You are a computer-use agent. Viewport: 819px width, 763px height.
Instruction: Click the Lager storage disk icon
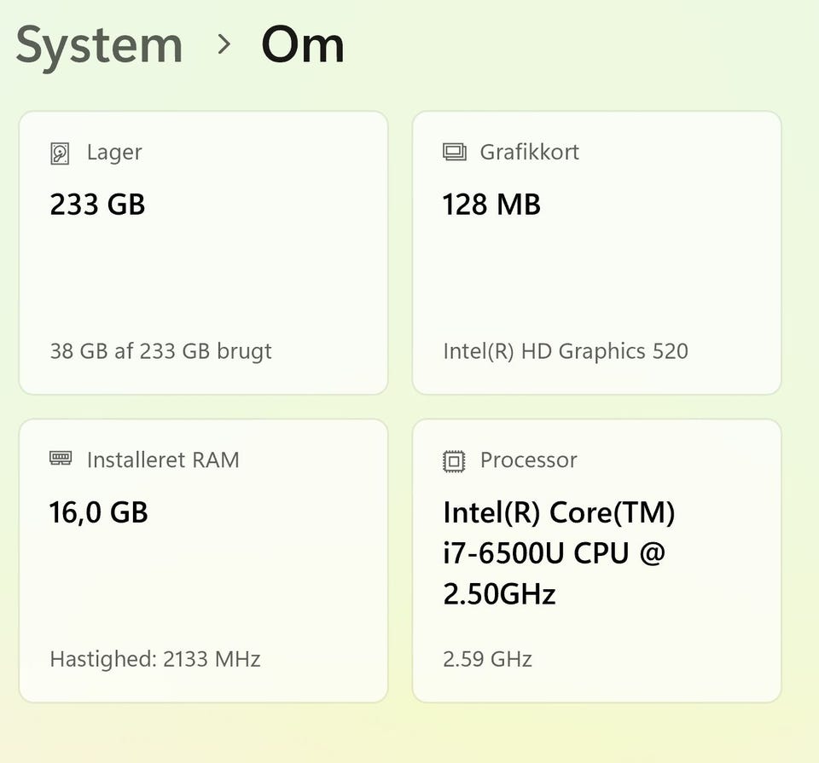60,153
